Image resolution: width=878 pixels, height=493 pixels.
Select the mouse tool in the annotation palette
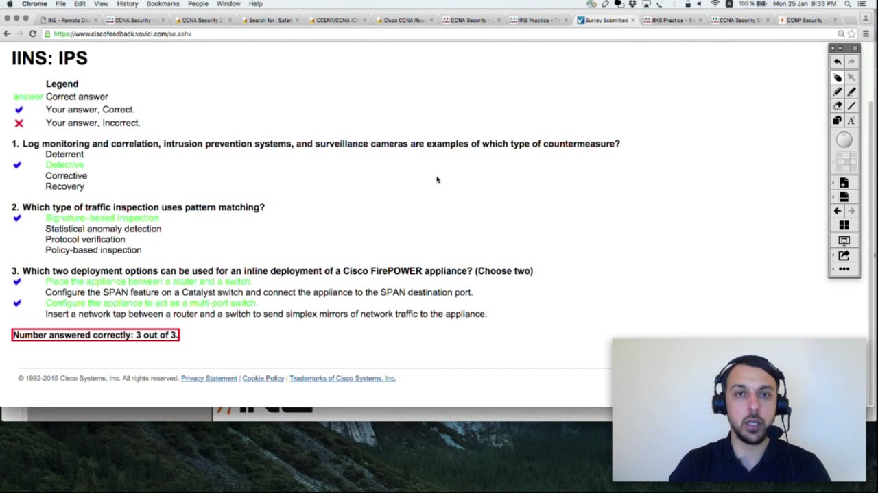(838, 77)
